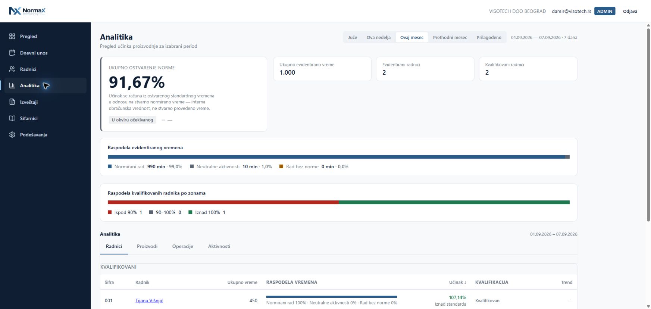Viewport: 651px width, 309px height.
Task: Click the Ukupno vreme column header
Action: pyautogui.click(x=242, y=283)
